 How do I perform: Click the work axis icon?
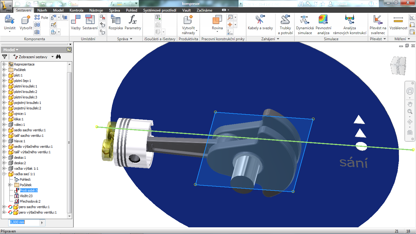click(230, 17)
